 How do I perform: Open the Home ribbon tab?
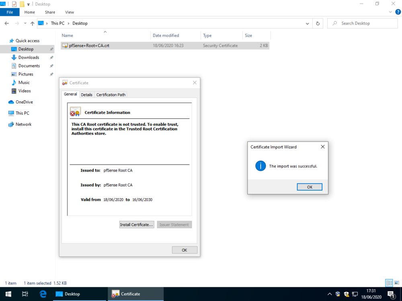click(x=30, y=12)
